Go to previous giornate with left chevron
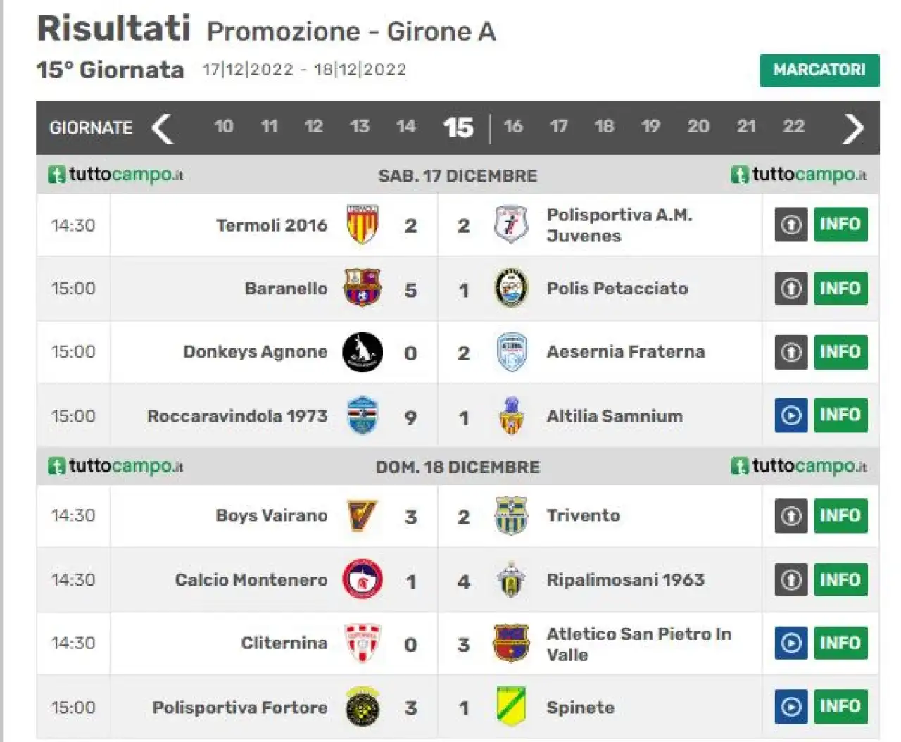The image size is (901, 742). click(x=163, y=128)
